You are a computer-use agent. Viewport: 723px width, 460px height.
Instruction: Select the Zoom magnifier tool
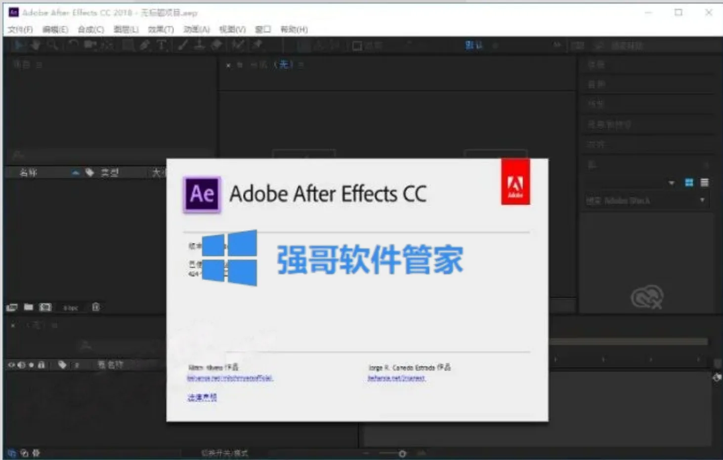[53, 45]
